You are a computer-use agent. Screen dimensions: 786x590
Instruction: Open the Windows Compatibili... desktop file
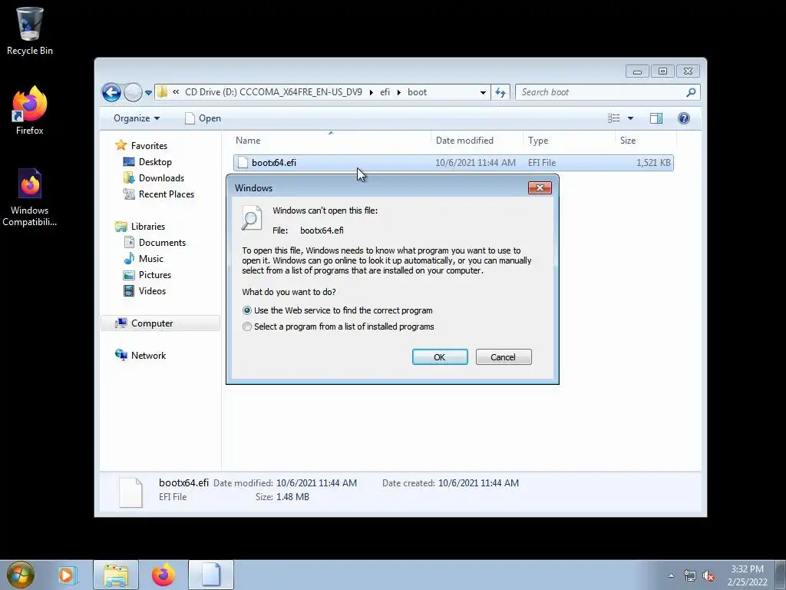click(x=30, y=197)
